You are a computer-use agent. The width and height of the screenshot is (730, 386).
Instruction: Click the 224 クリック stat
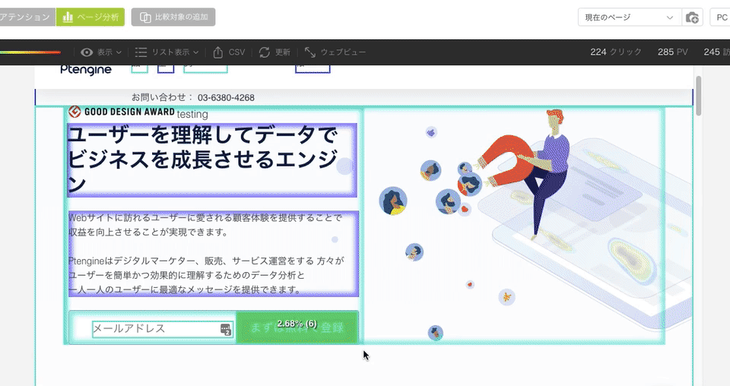coord(616,52)
